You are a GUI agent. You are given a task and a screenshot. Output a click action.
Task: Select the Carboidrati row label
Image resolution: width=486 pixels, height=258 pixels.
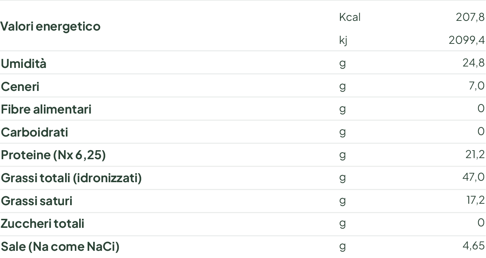coord(35,132)
